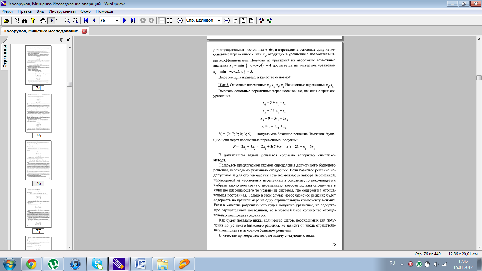This screenshot has width=482, height=271.
Task: Select the zoom-to-rectangle tool
Action: pyautogui.click(x=75, y=20)
